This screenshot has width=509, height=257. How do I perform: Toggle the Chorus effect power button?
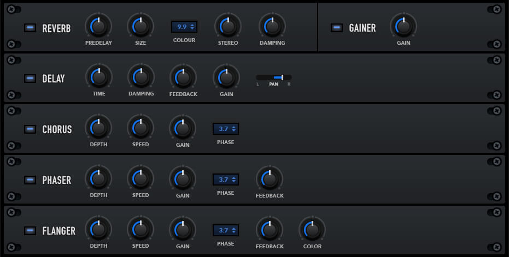point(30,129)
